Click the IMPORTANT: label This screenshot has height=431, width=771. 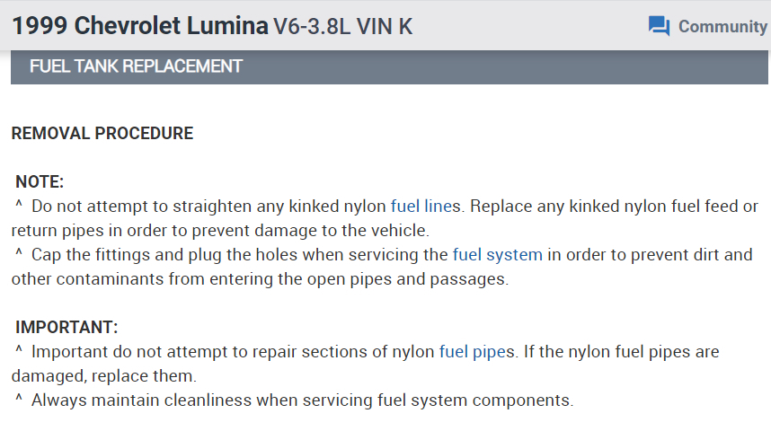[x=66, y=327]
